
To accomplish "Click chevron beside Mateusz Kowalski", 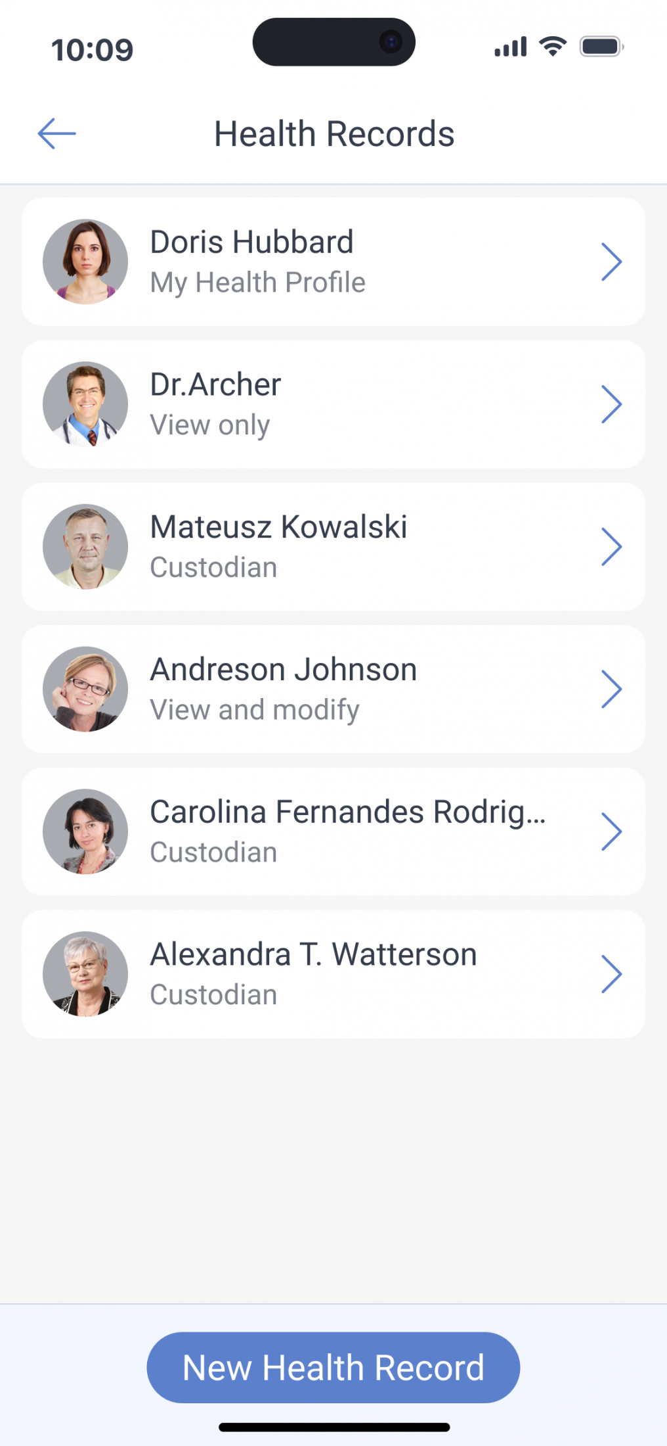I will tap(611, 547).
